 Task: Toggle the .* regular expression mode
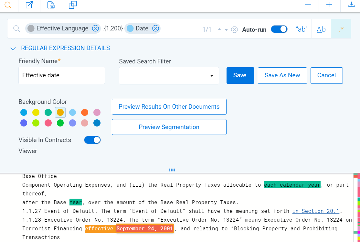(x=341, y=29)
